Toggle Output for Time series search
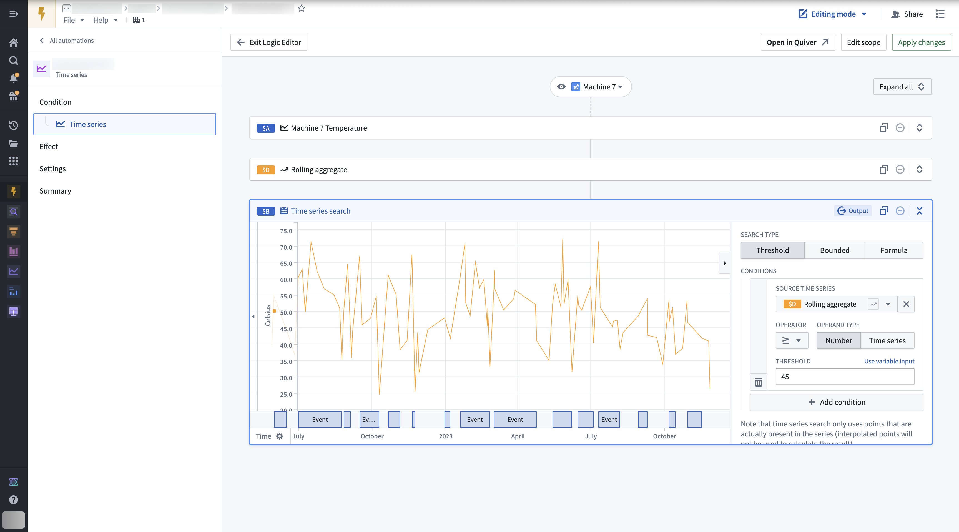Screen dimensions: 959x532 click(853, 211)
